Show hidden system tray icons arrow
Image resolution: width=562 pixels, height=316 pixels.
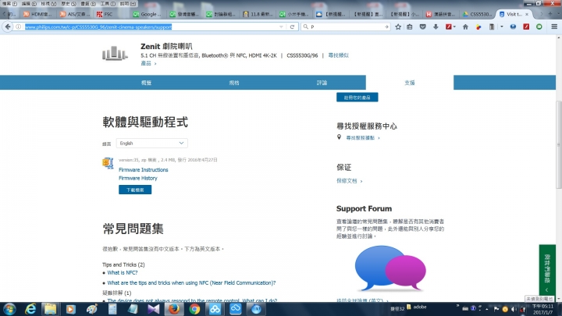click(x=487, y=309)
